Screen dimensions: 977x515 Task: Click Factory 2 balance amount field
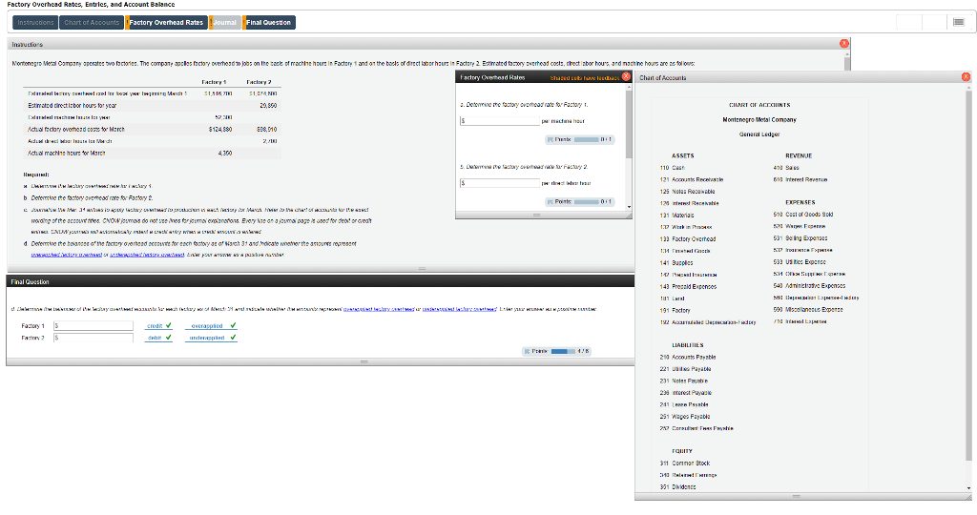pos(93,338)
